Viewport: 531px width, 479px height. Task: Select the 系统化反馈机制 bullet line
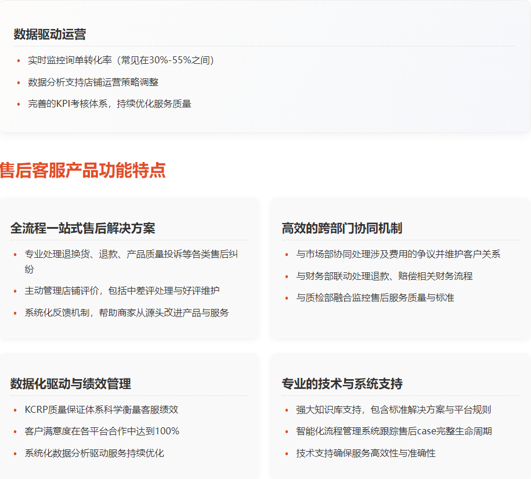[x=127, y=312]
